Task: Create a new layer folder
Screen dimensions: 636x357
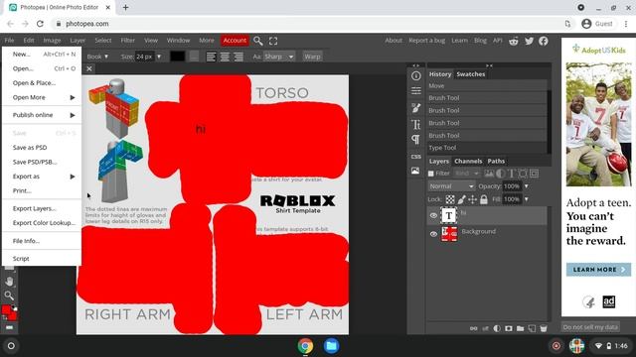Action: coord(520,328)
